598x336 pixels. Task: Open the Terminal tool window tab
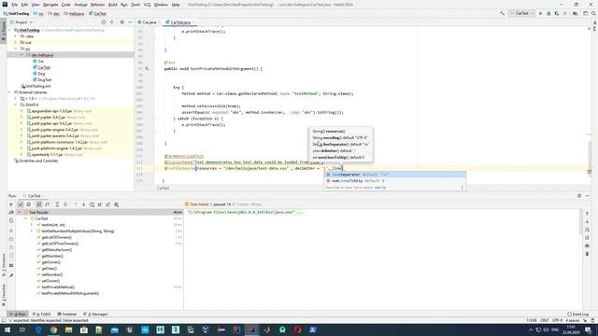66,315
